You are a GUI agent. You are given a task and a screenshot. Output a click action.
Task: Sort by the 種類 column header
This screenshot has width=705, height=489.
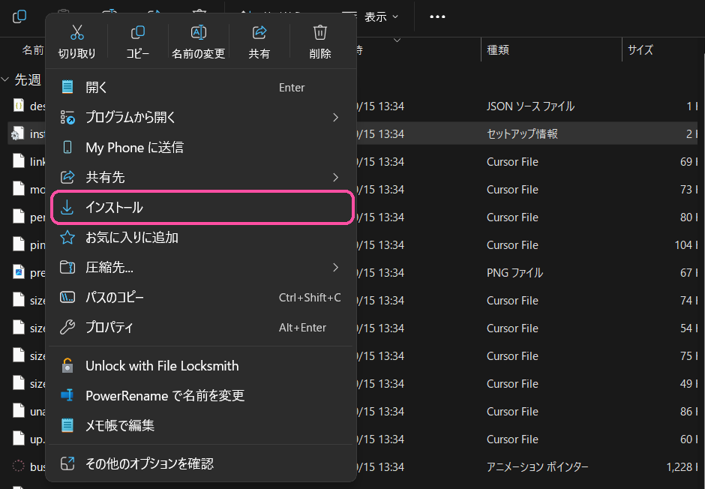498,49
